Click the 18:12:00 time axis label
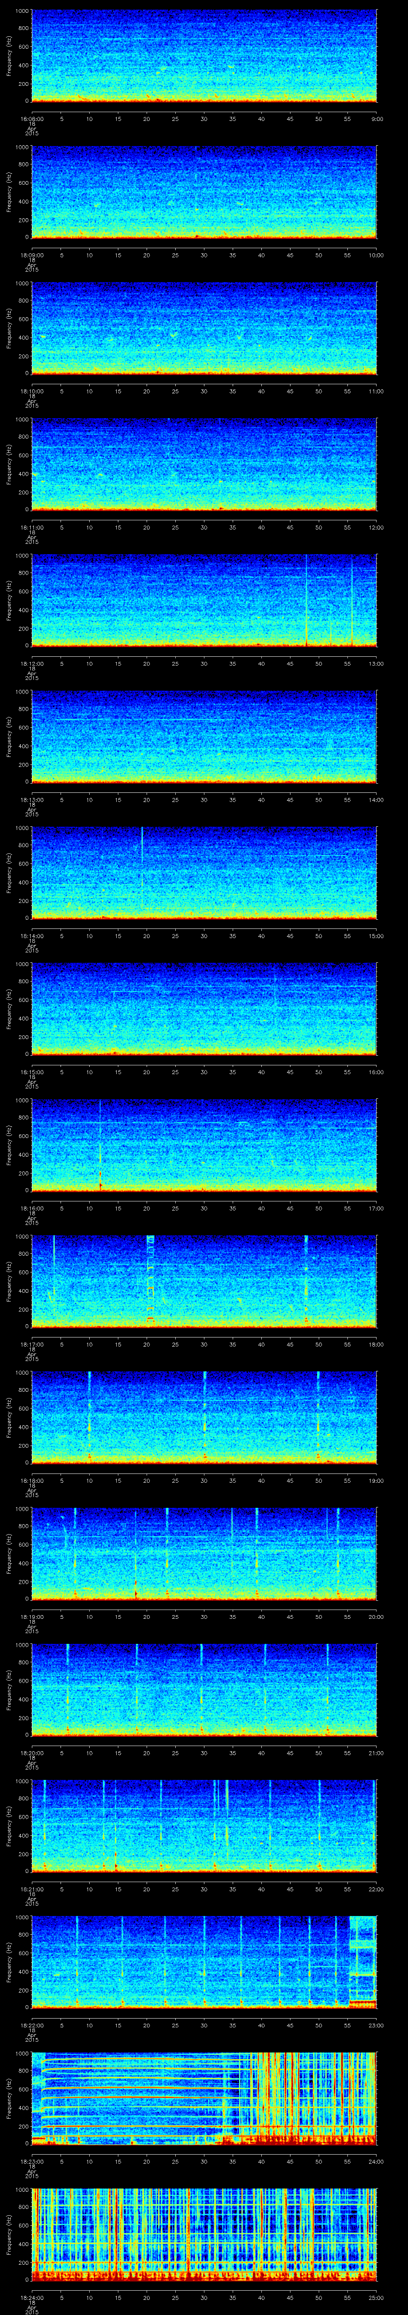Screen dimensions: 408x2315 click(x=31, y=663)
